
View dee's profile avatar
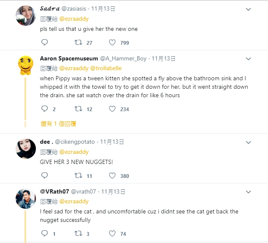pos(26,148)
